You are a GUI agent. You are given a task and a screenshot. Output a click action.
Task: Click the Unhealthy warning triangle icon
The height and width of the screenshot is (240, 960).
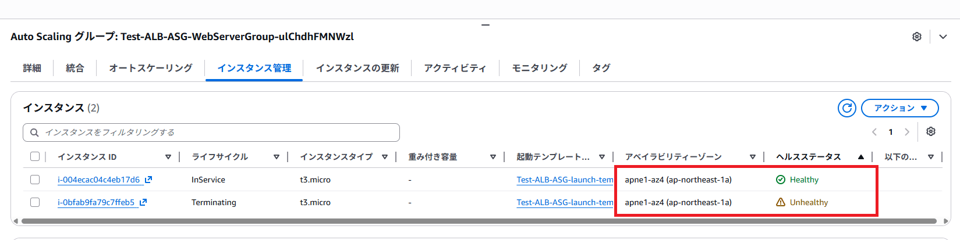point(781,202)
